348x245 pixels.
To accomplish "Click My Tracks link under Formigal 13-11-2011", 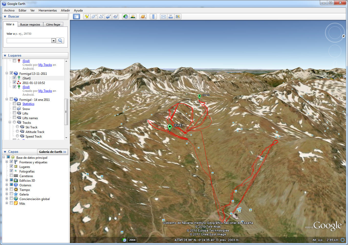I will click(x=45, y=91).
